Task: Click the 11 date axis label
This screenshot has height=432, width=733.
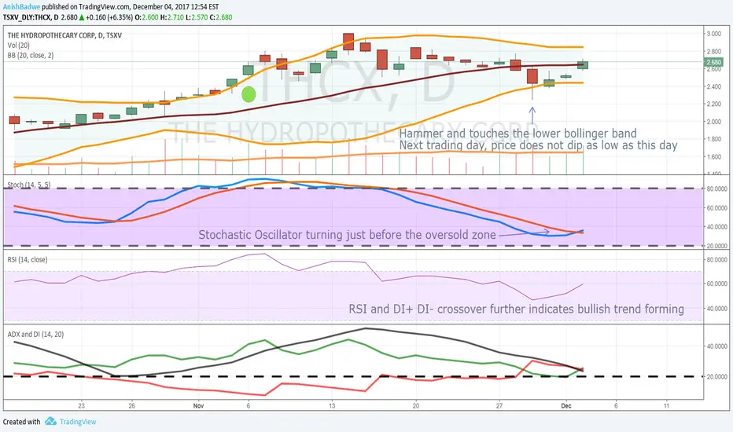Action: 667,405
